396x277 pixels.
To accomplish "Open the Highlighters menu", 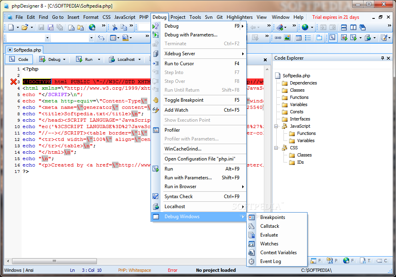I will pyautogui.click(x=239, y=17).
